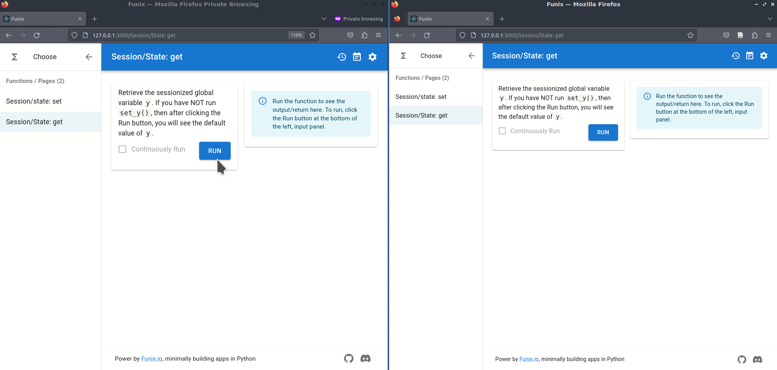Open extensions puzzle icon in right window

(x=754, y=35)
